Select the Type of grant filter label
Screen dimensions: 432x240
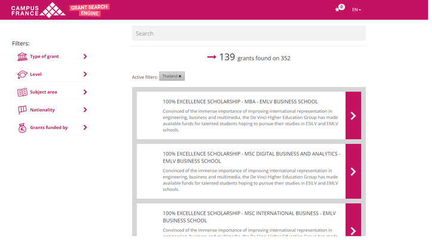(x=44, y=57)
